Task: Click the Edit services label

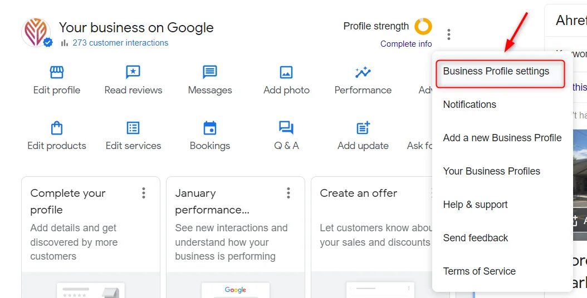Action: pyautogui.click(x=133, y=146)
